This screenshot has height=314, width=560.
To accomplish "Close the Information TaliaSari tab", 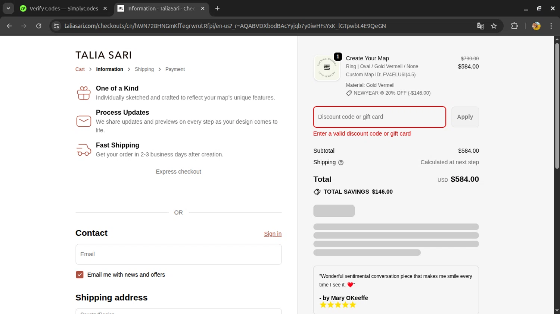I will pyautogui.click(x=203, y=9).
